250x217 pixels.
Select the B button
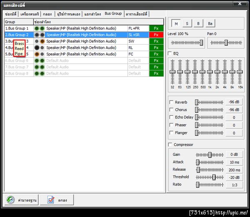click(x=198, y=24)
